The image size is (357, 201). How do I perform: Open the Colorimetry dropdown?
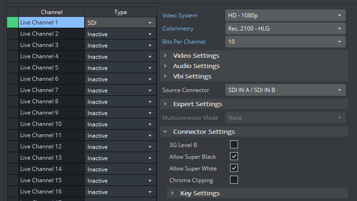tap(285, 29)
